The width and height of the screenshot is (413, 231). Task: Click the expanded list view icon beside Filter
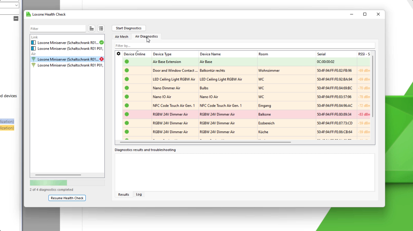(101, 29)
